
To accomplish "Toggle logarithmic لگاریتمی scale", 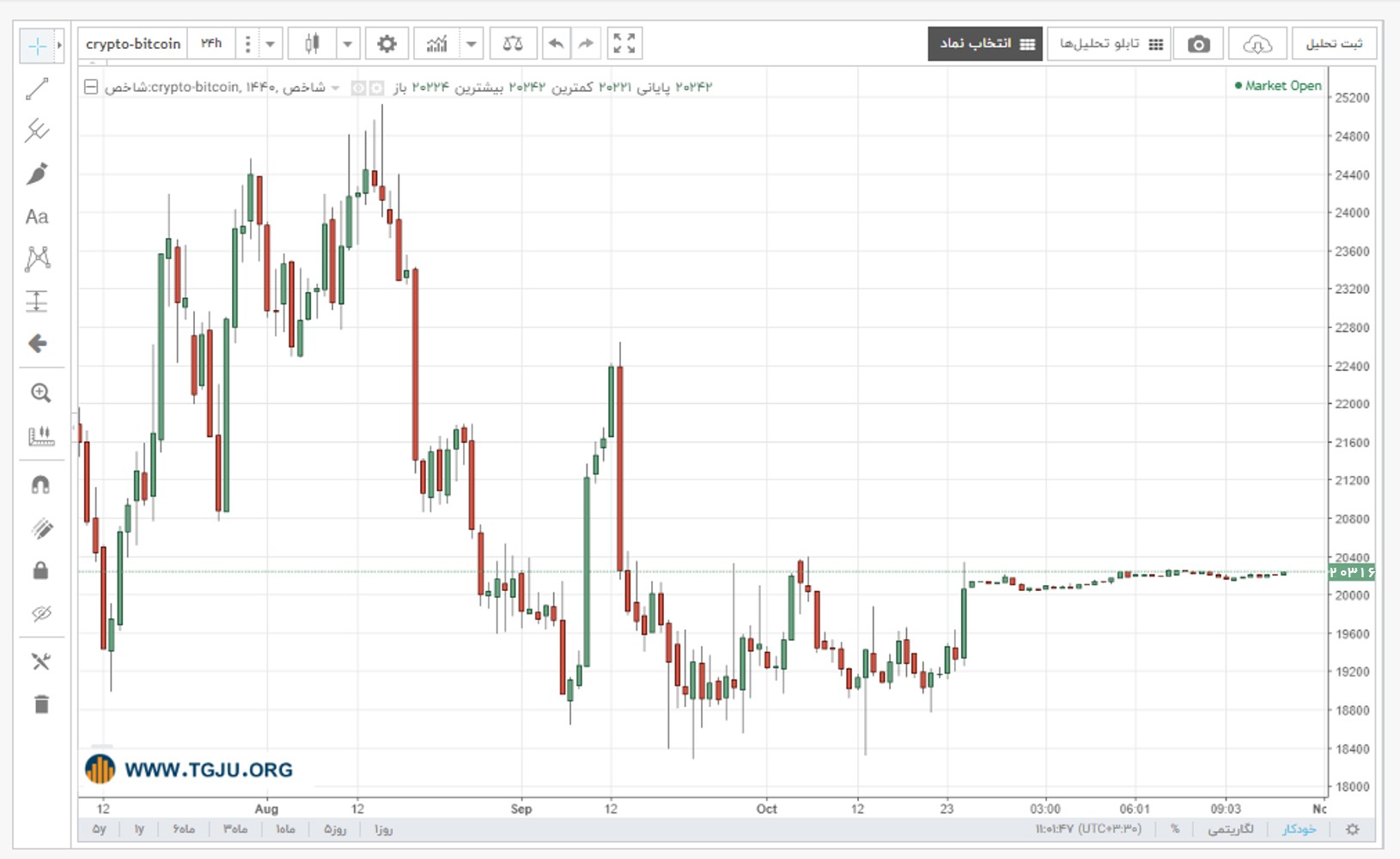I will click(1230, 830).
